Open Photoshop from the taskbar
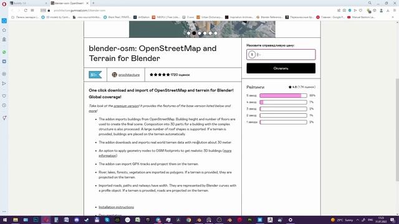Image resolution: width=399 pixels, height=224 pixels. (36, 220)
